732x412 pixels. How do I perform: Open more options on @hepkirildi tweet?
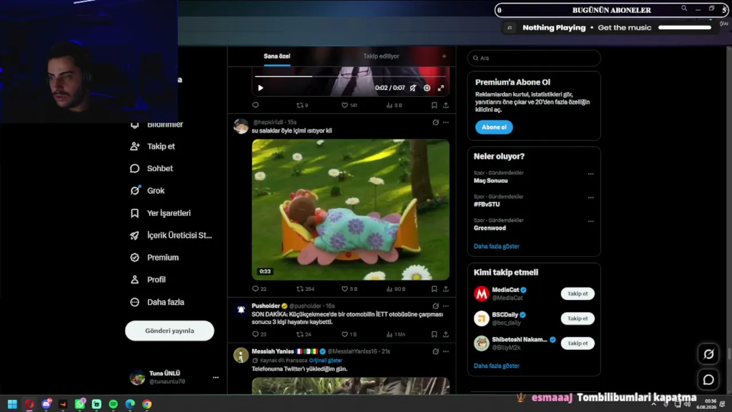tap(446, 122)
